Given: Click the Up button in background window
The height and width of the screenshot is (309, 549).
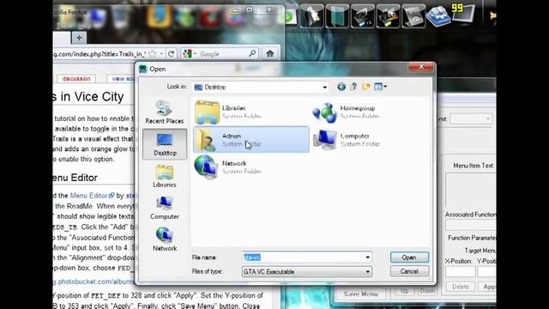Looking at the screenshot, I should [405, 291].
